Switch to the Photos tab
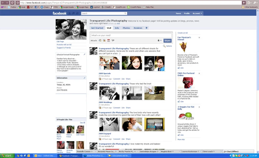 [x=126, y=28]
